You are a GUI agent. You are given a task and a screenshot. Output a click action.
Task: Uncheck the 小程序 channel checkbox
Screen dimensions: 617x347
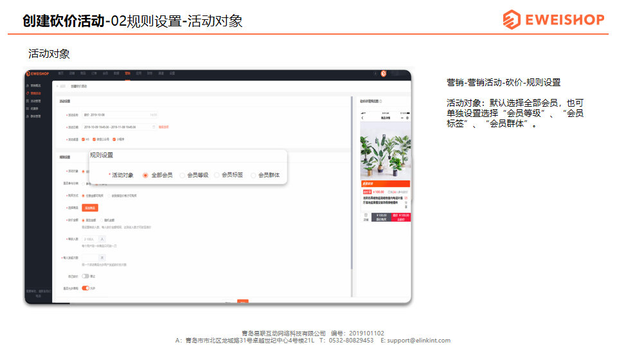point(114,139)
